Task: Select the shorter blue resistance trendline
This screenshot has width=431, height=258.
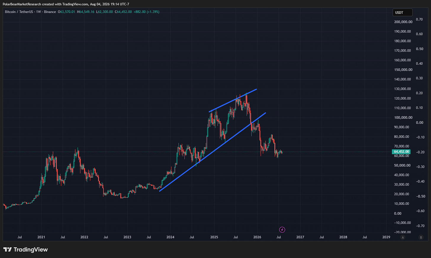Action: [233, 100]
